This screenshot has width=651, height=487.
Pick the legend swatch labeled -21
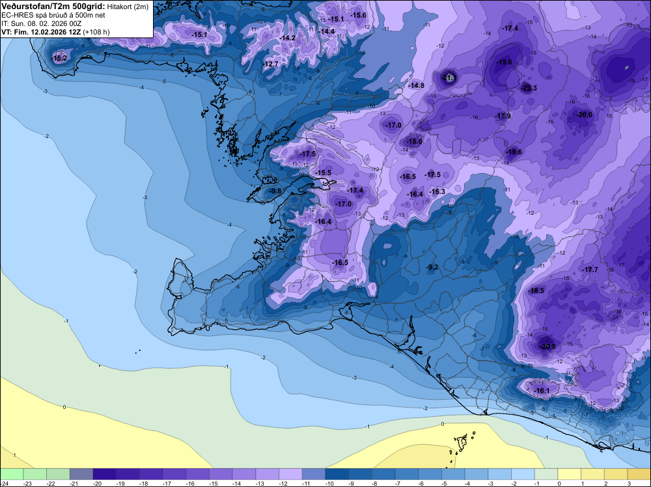[81, 474]
